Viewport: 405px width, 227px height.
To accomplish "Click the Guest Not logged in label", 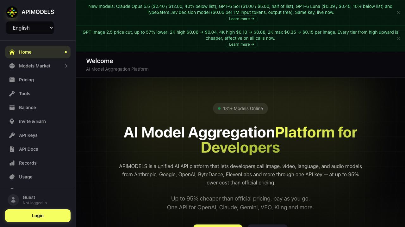I will [x=35, y=200].
